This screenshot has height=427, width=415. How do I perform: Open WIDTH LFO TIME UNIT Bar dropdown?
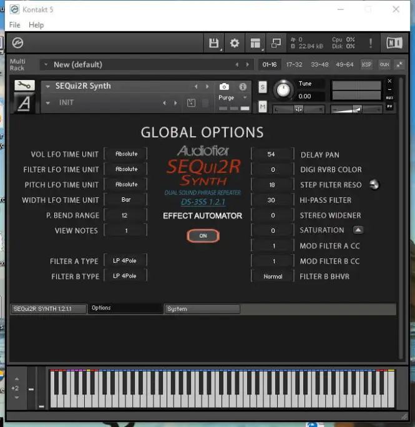click(126, 200)
